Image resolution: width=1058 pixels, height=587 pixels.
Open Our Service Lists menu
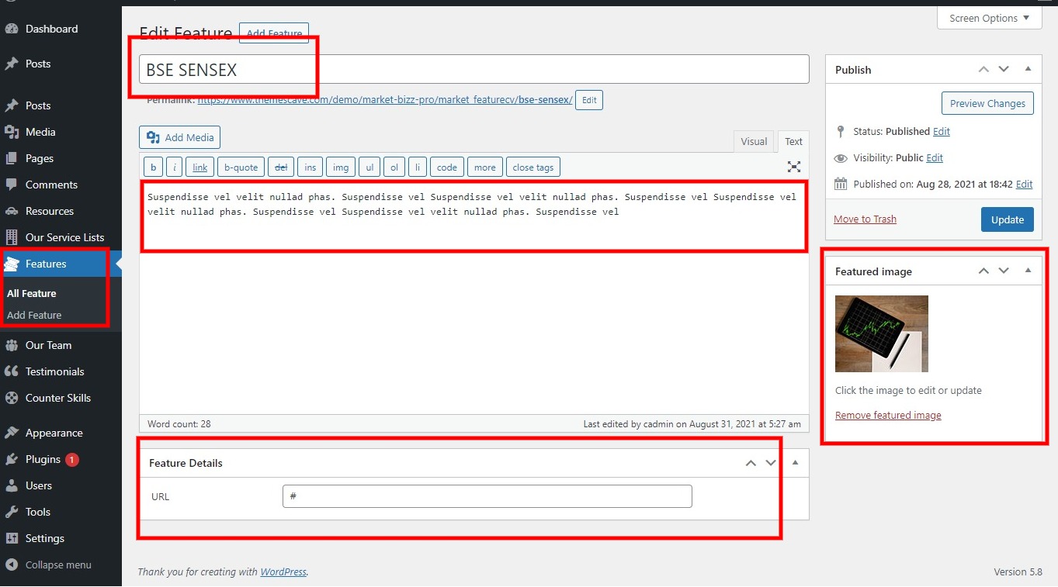click(x=64, y=237)
